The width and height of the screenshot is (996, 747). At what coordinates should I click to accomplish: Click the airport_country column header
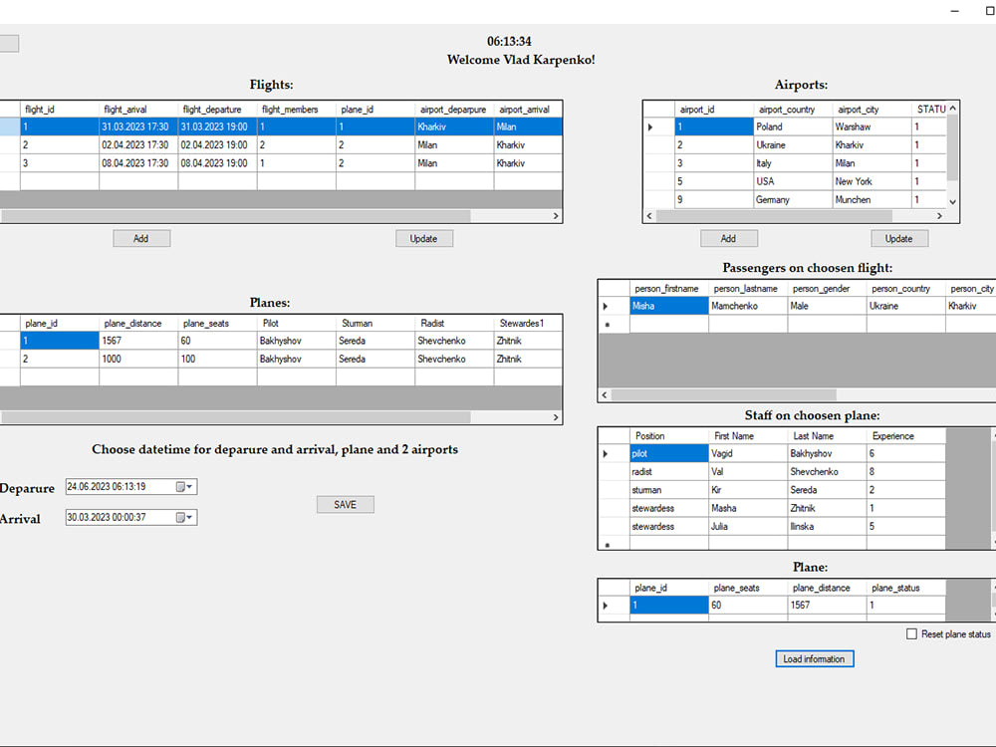[x=793, y=110]
